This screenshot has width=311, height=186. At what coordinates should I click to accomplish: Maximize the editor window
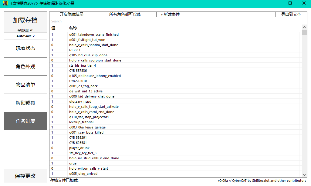click(290, 3)
